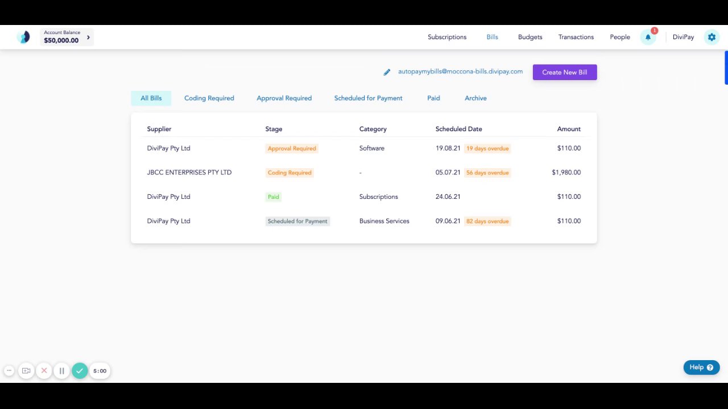Open the notifications bell icon
728x409 pixels.
pos(648,37)
